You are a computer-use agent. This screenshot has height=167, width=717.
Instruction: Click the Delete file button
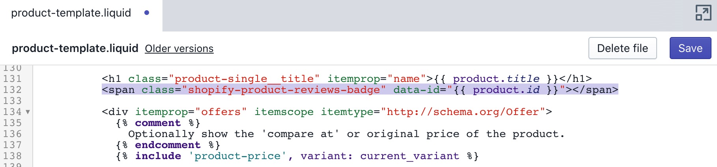[622, 48]
